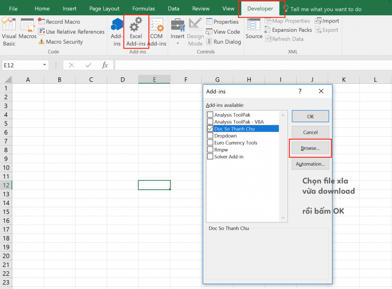Click Refresh Data

284,39
